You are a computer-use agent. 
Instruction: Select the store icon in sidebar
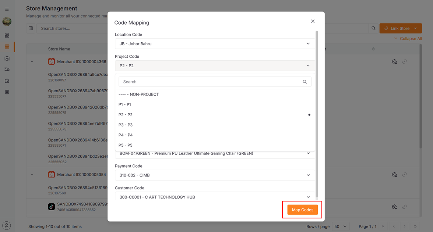(x=7, y=47)
